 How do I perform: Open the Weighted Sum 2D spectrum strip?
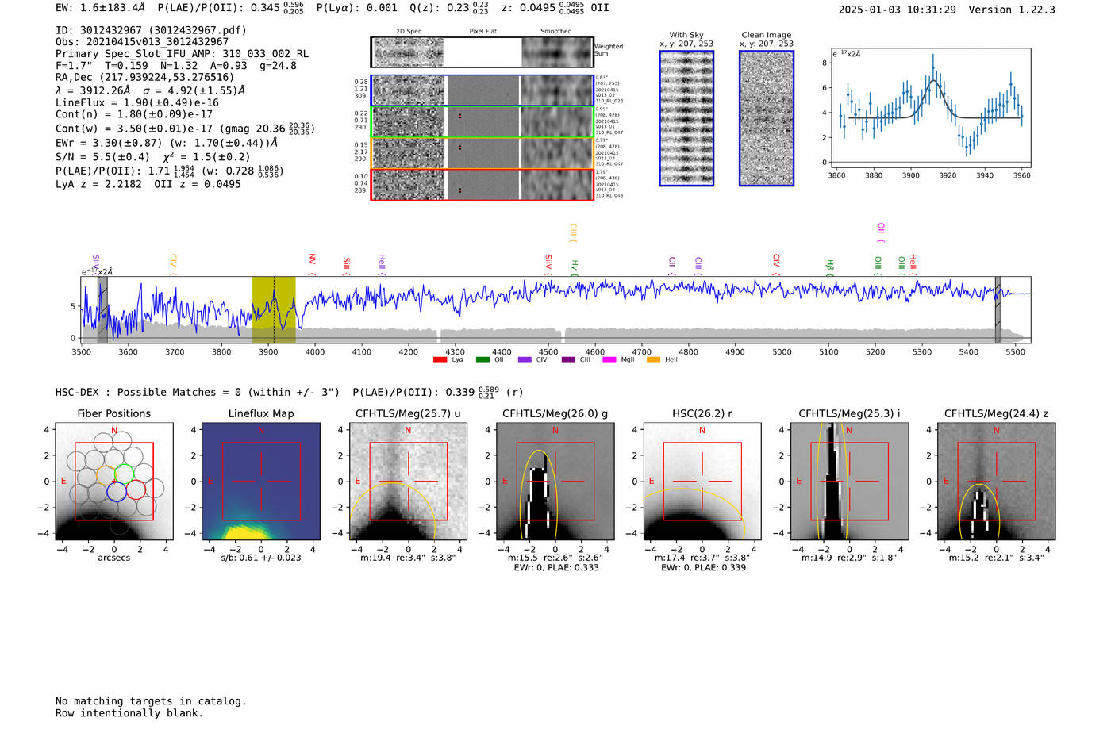click(x=482, y=52)
